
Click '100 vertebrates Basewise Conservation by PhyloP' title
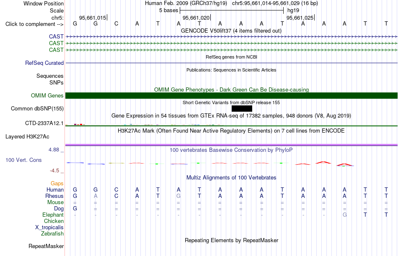pos(231,150)
